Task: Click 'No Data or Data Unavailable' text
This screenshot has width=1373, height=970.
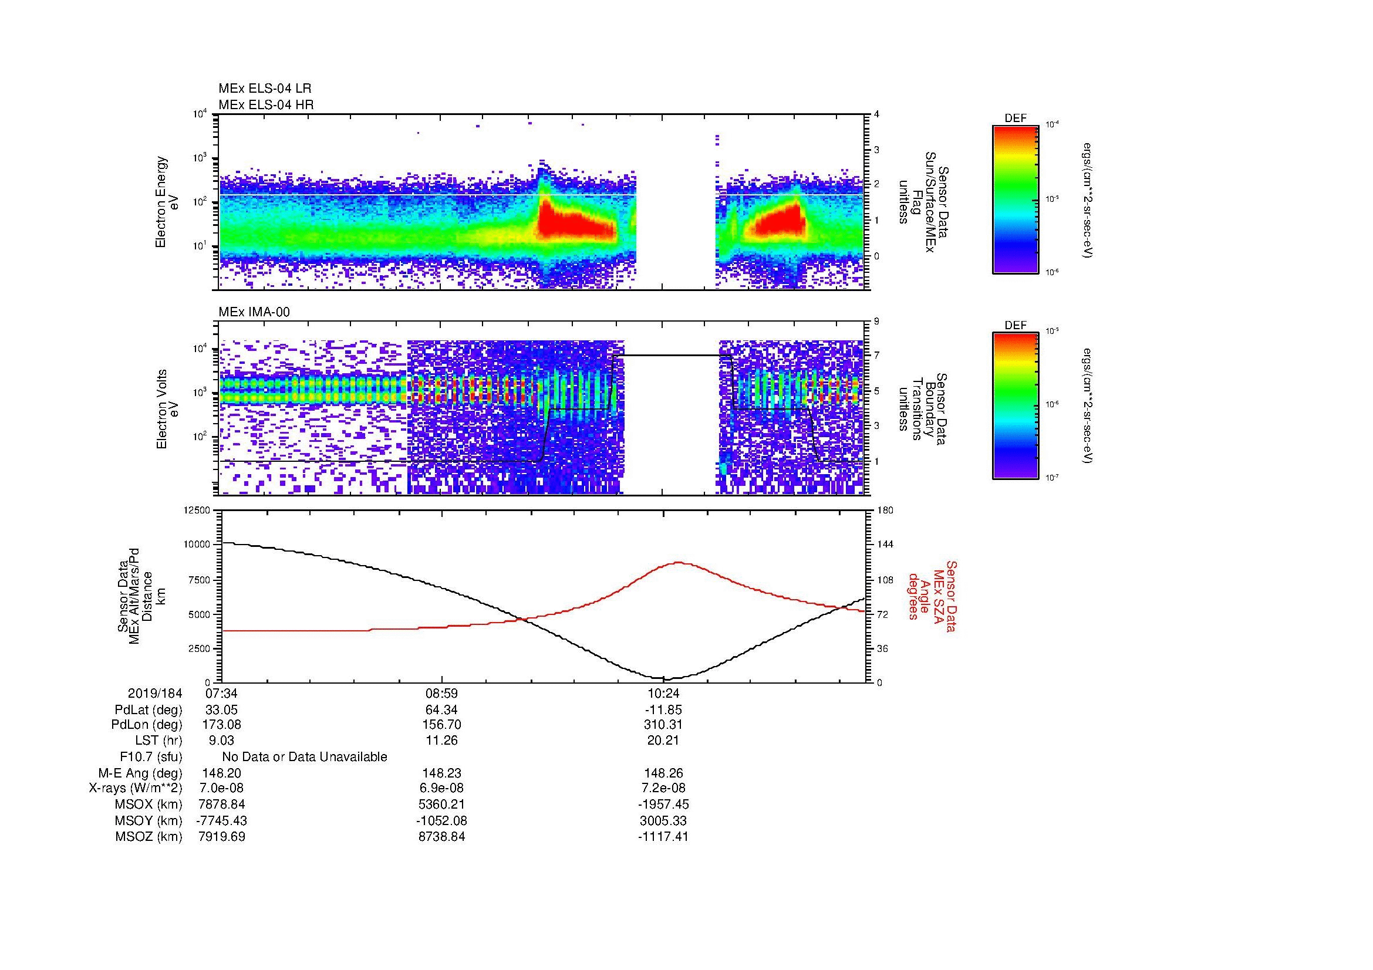Action: pos(305,757)
